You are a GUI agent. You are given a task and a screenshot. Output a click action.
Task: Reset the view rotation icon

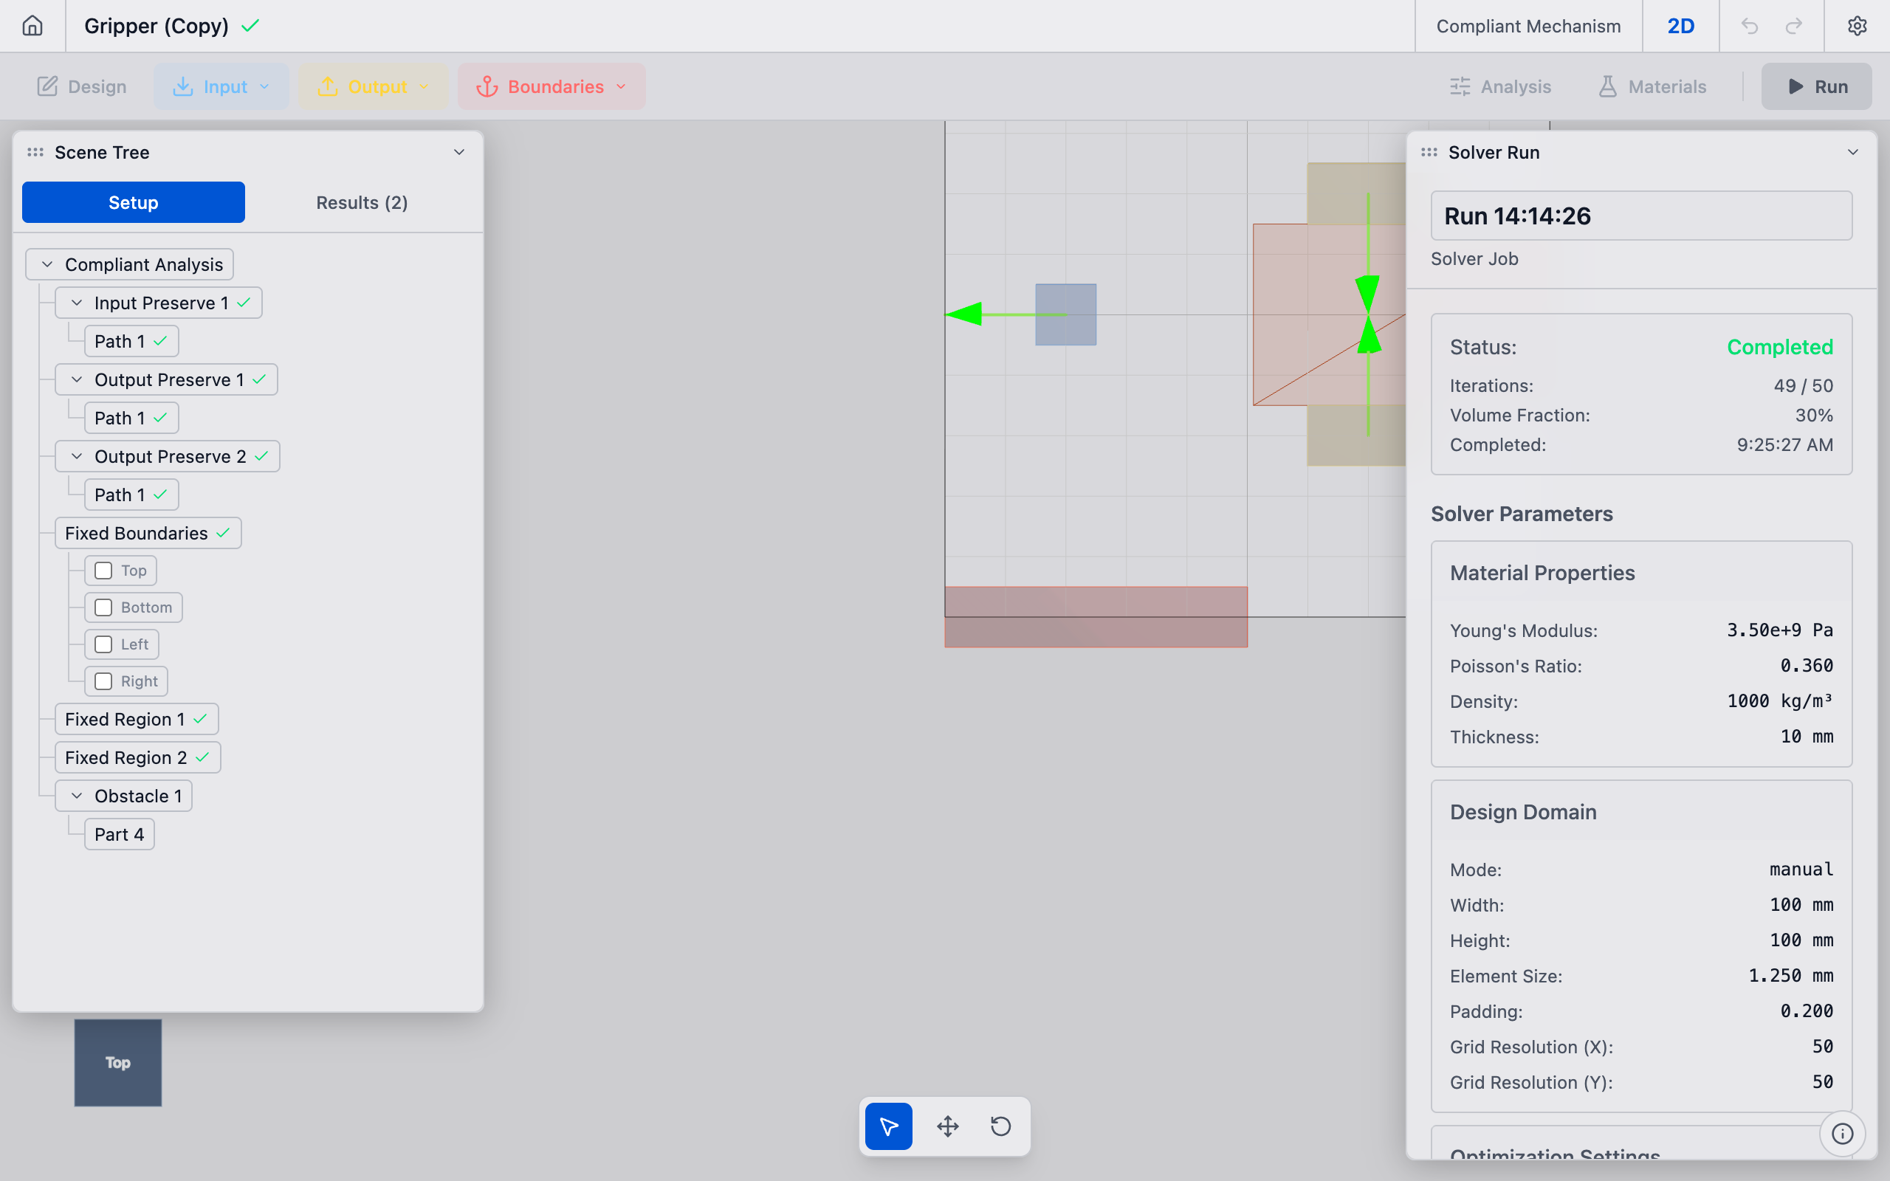[x=1000, y=1126]
